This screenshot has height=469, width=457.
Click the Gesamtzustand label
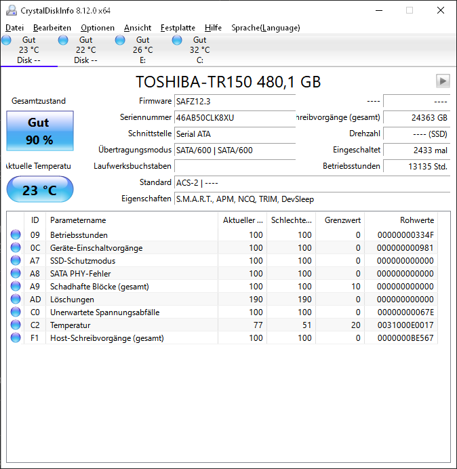pos(39,101)
